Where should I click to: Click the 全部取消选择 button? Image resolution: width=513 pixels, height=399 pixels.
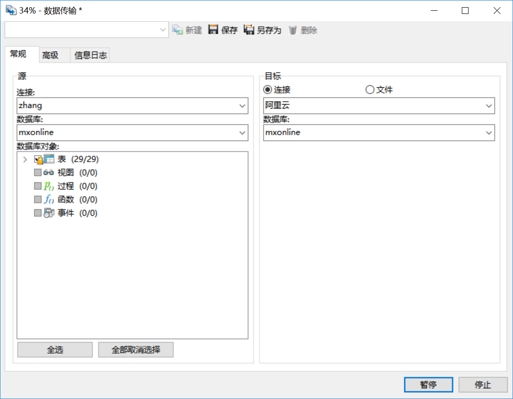tap(136, 350)
